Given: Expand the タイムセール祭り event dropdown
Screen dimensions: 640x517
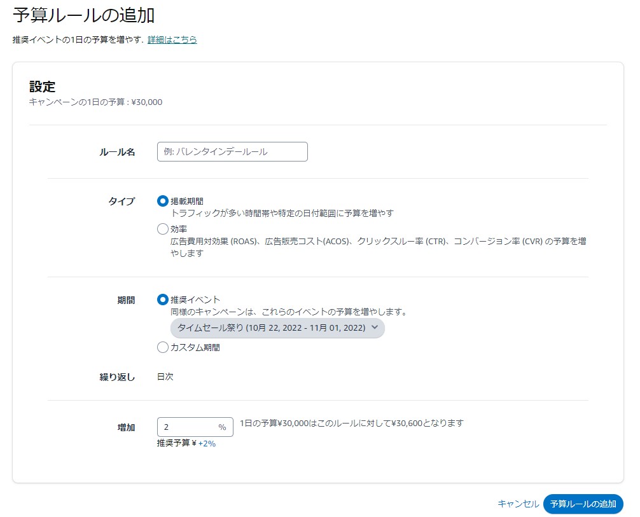Looking at the screenshot, I should click(x=271, y=328).
